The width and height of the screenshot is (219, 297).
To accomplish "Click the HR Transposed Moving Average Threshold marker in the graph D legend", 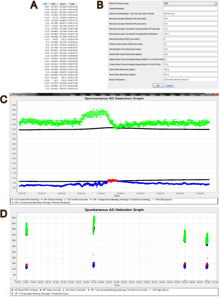I will [12, 294].
